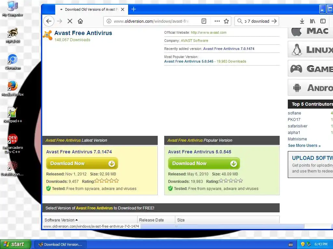Open Embarcadero Dev-C++ shortcut
Viewport: 333px width, 249px height.
point(13,143)
